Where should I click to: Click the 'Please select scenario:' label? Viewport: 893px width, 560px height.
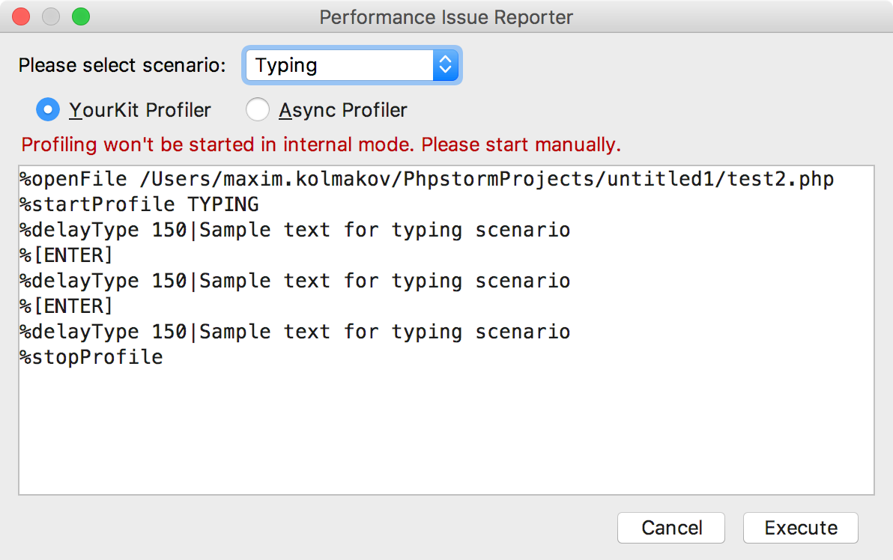click(x=122, y=65)
